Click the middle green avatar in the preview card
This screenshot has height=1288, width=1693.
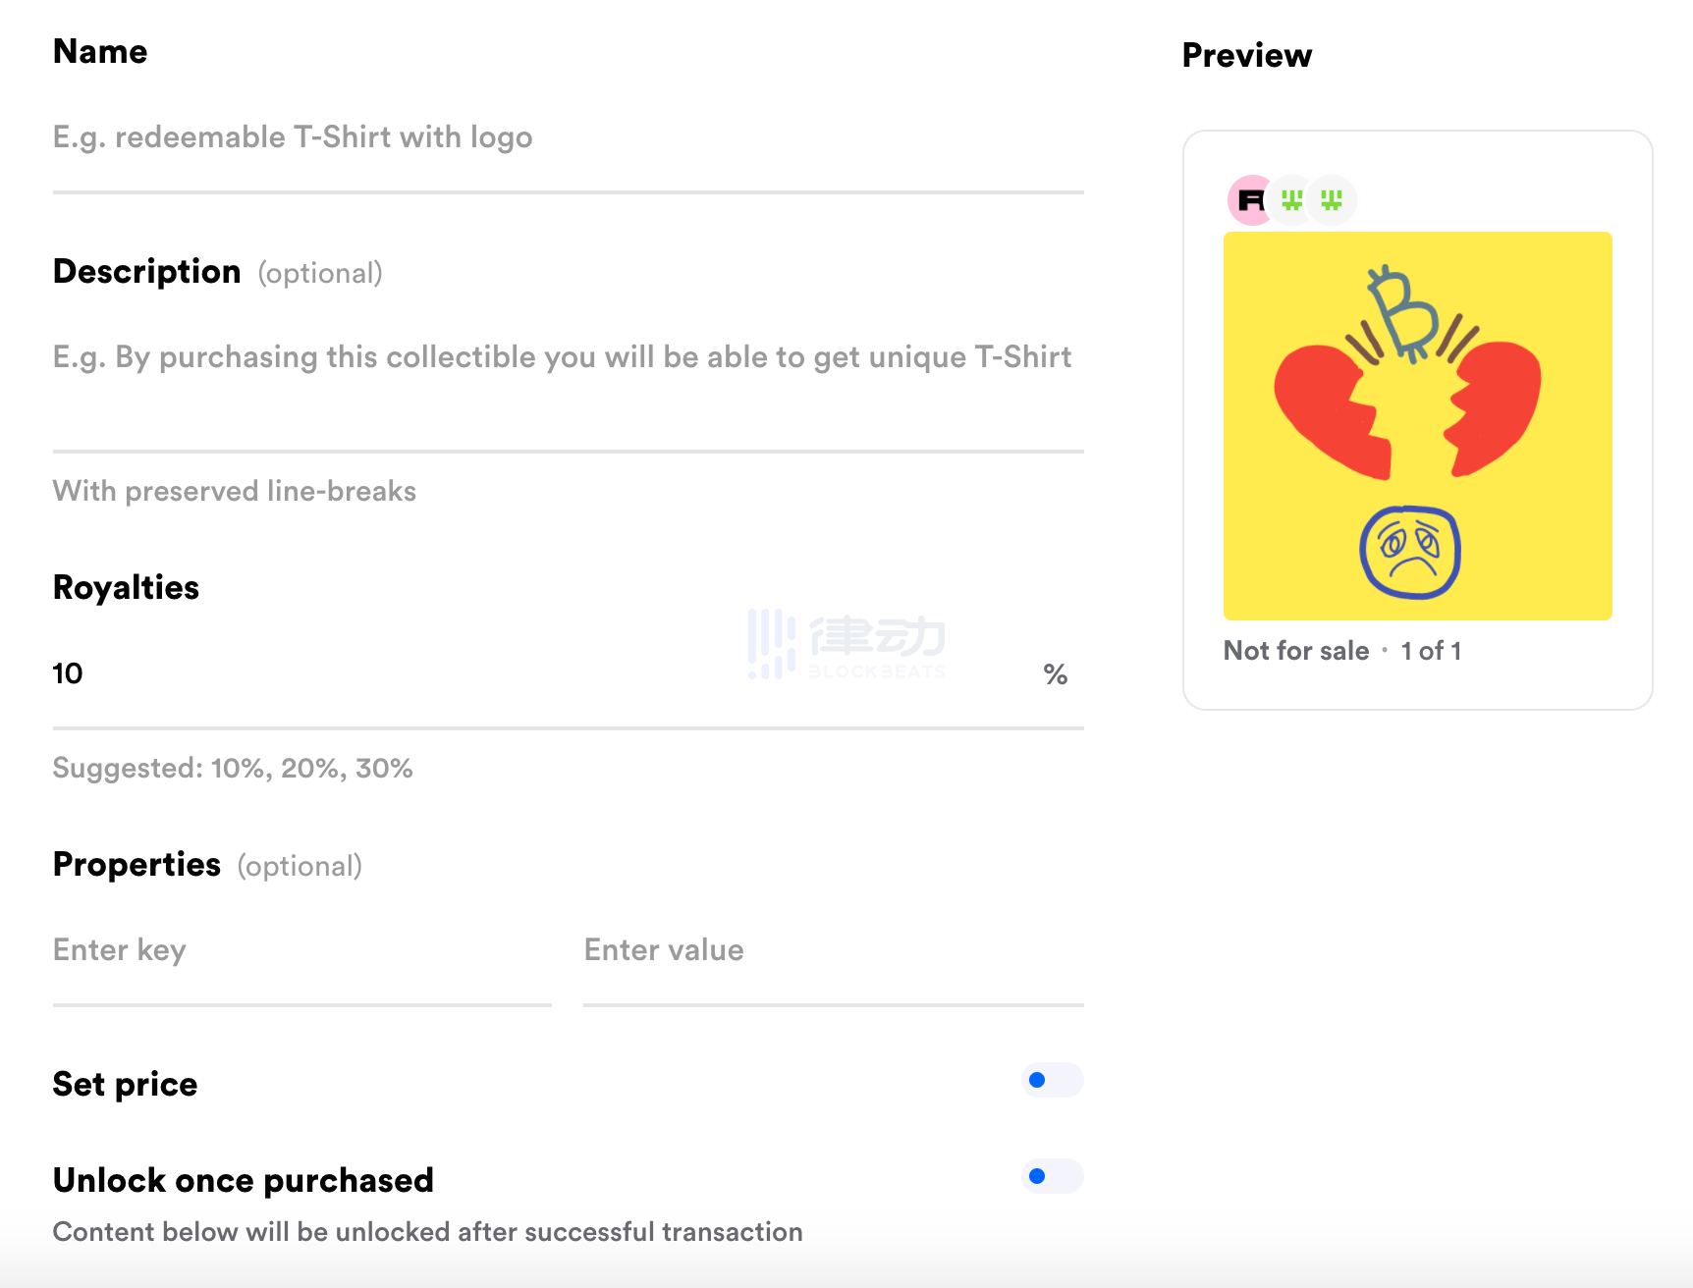[1292, 200]
